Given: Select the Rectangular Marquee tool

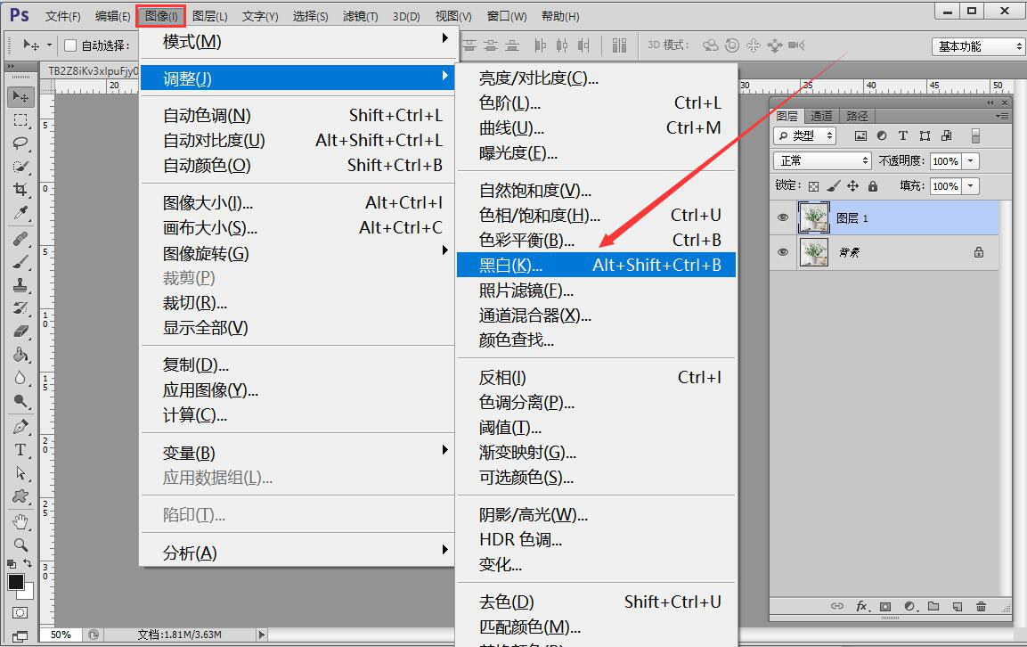Looking at the screenshot, I should point(21,120).
